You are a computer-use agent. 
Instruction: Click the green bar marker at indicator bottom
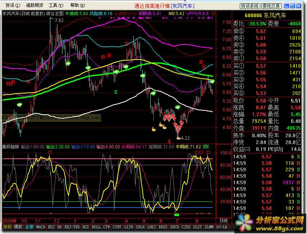coord(177,215)
